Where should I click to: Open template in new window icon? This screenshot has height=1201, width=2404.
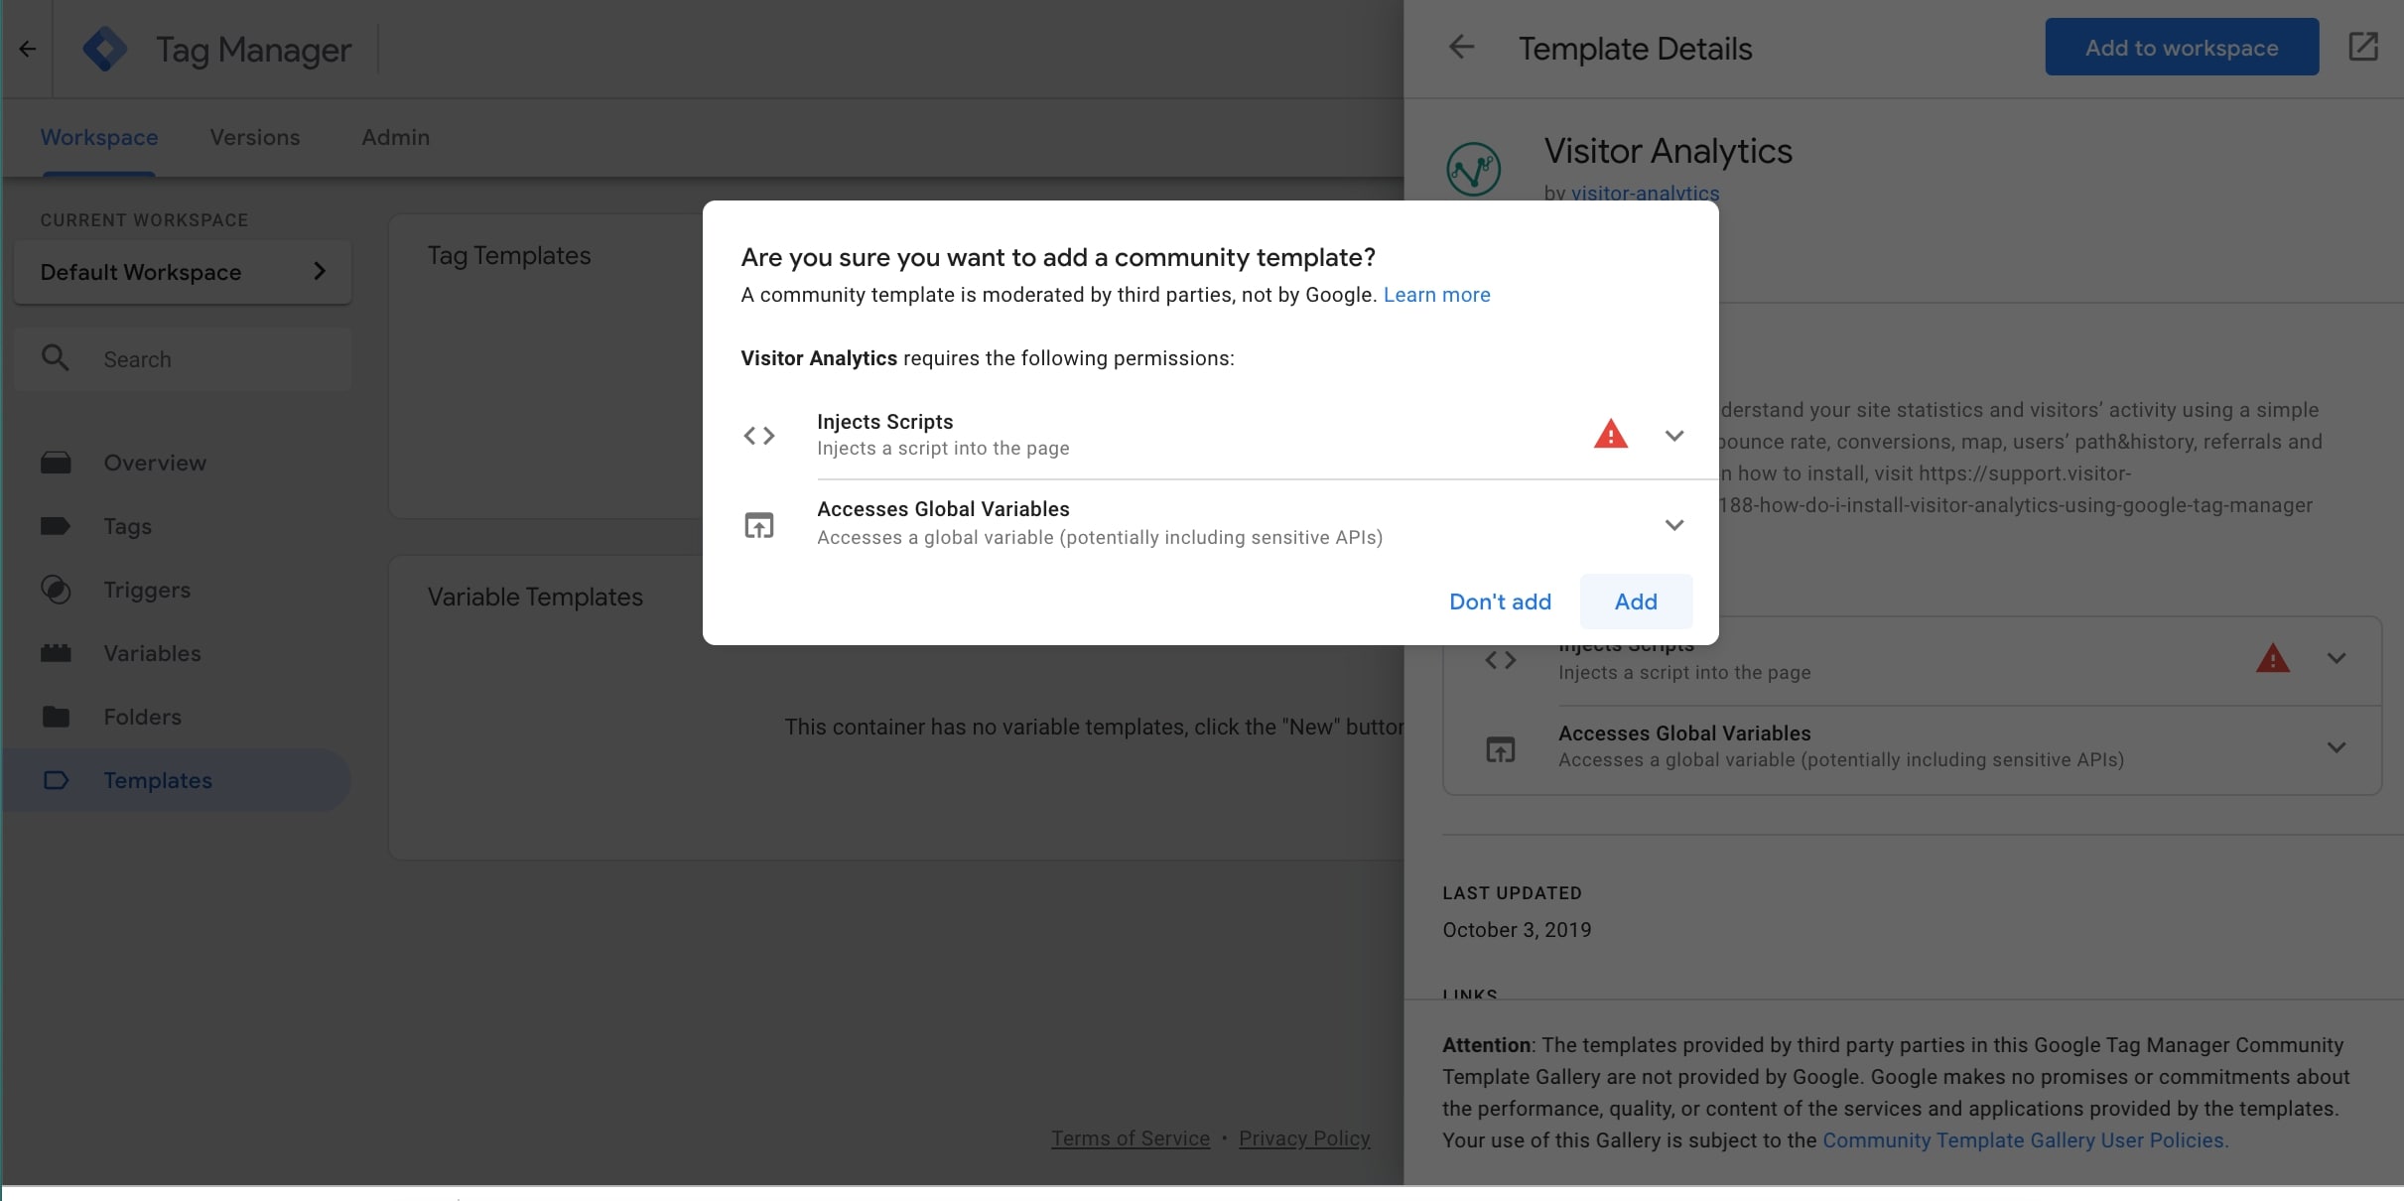coord(2363,47)
